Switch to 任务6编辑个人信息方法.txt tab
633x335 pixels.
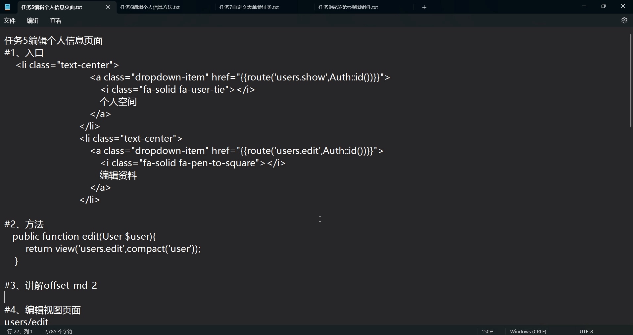(x=150, y=7)
